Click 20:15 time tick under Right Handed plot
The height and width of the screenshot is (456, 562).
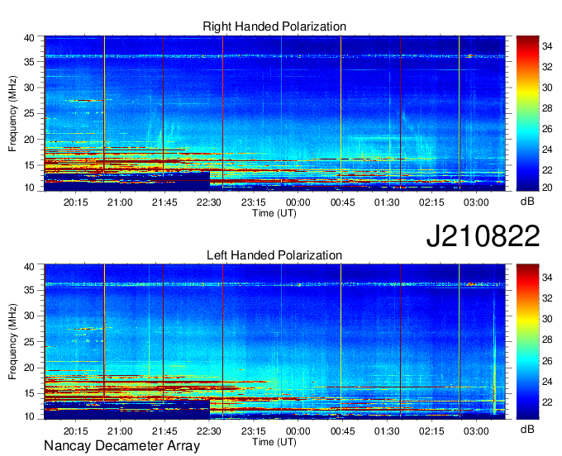coord(76,202)
